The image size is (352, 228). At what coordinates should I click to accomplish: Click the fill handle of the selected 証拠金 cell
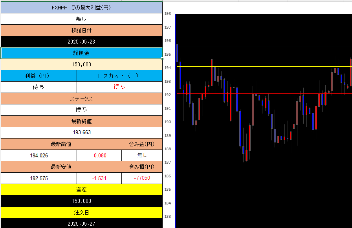click(x=162, y=59)
